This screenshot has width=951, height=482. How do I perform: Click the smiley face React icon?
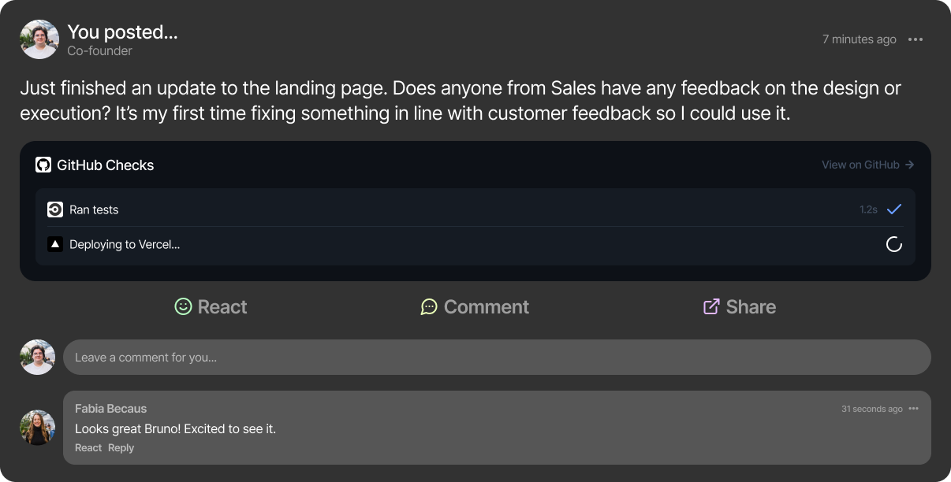tap(183, 306)
